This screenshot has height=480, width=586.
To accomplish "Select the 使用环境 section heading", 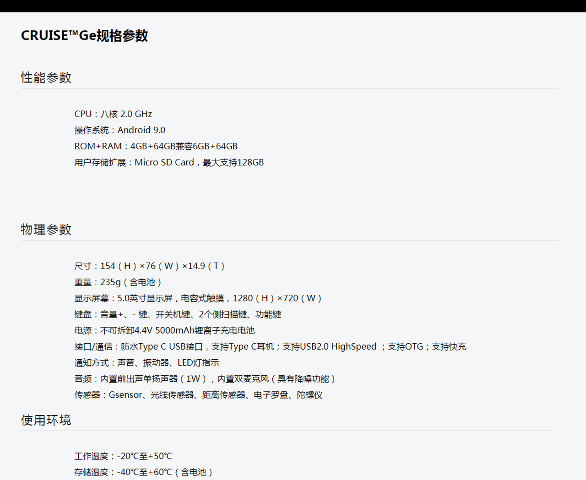I will [x=45, y=420].
